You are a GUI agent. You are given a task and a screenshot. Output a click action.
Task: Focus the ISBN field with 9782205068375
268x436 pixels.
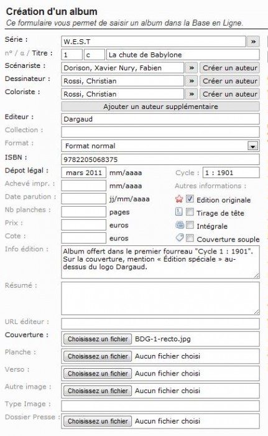(x=160, y=159)
